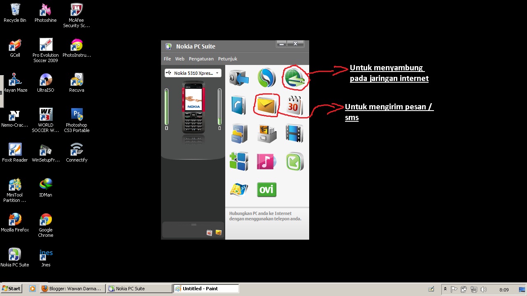This screenshot has width=527, height=296.
Task: Open the Nokia PC Suite desktop shortcut
Action: pyautogui.click(x=15, y=257)
